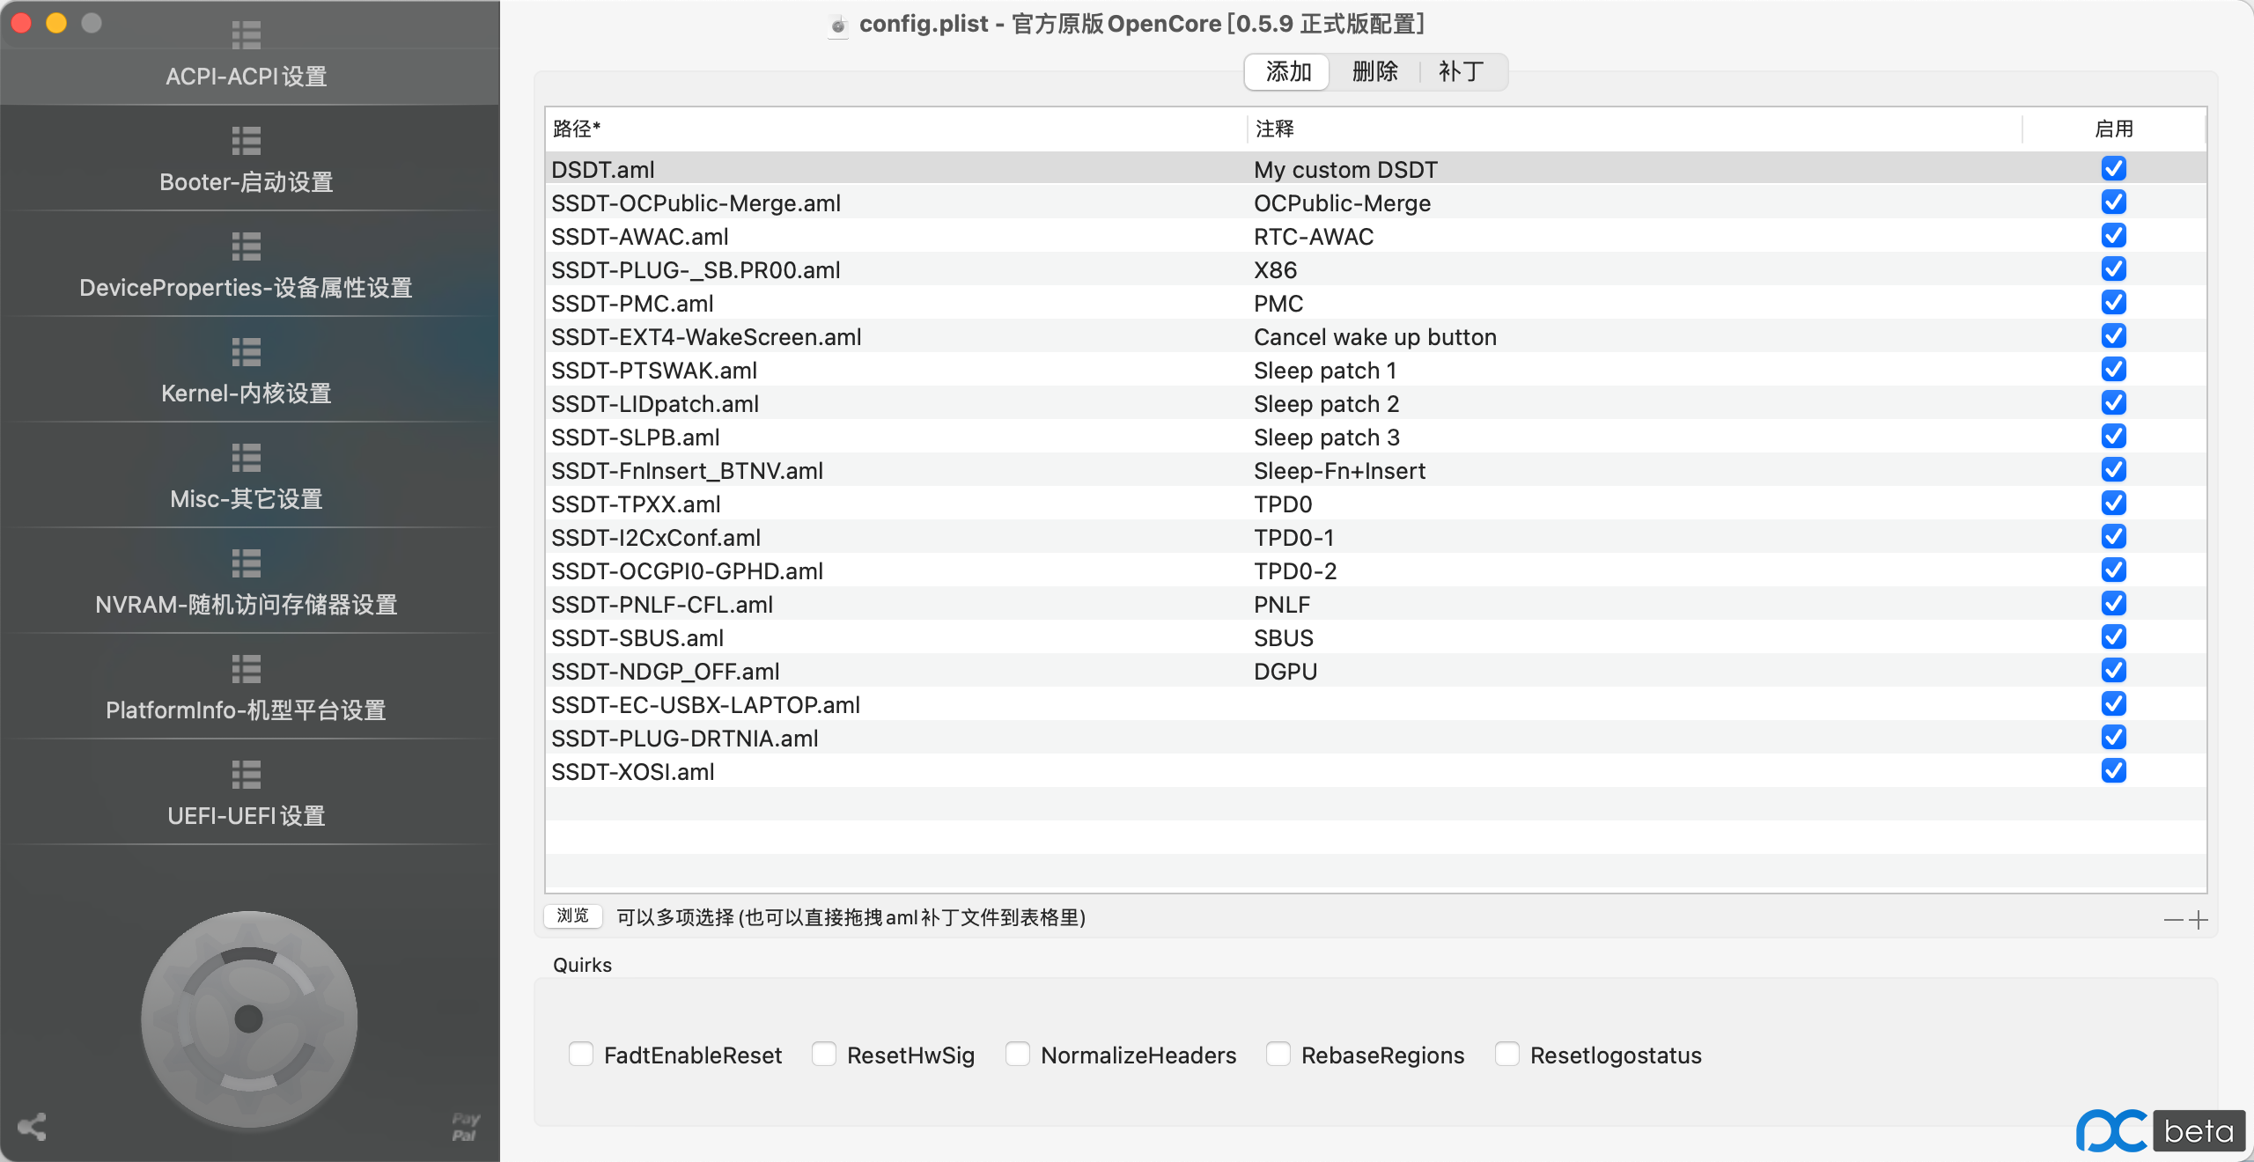The image size is (2254, 1162).
Task: Toggle SSDT-PTSWAK.aml enabled checkbox
Action: [2113, 369]
